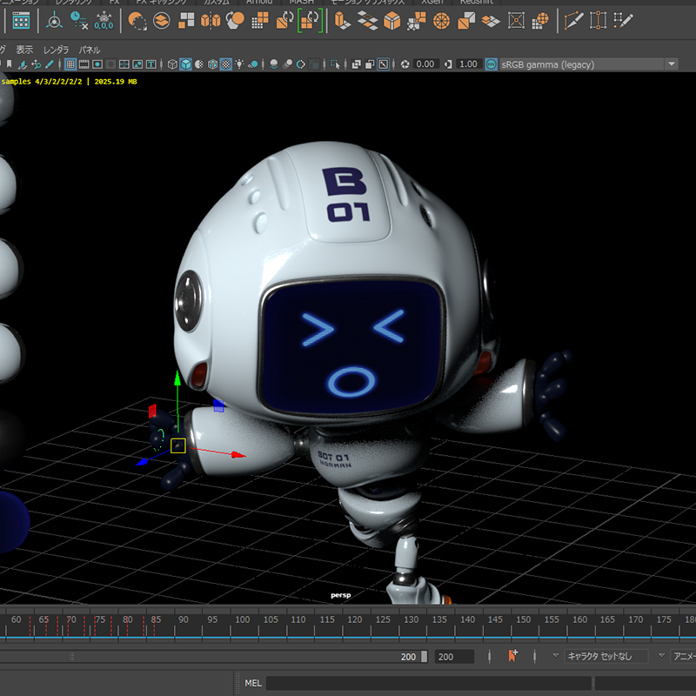696x696 pixels.
Task: Open the sRGB gamma (legacy) dropdown
Action: (x=670, y=64)
